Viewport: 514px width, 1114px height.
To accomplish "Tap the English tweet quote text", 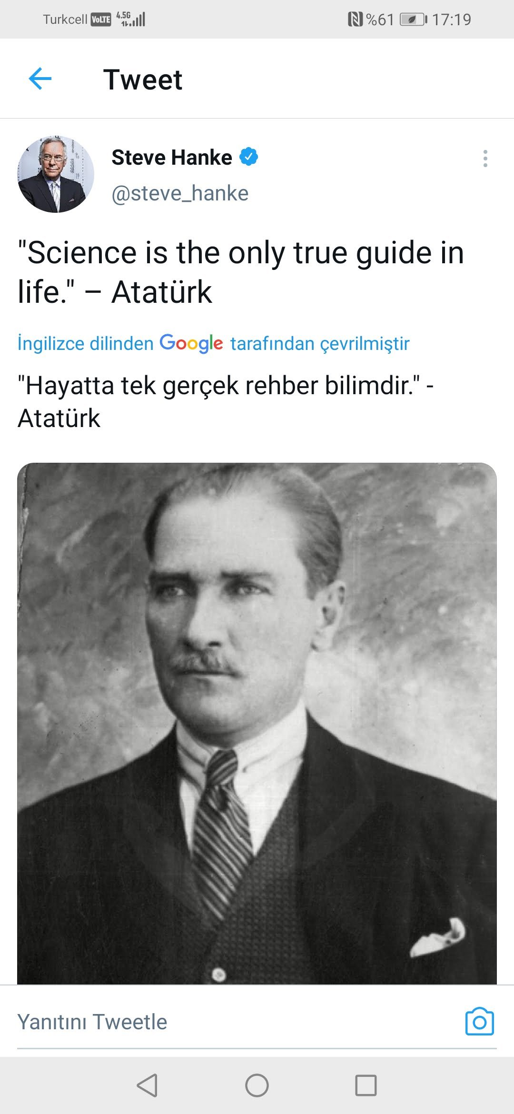I will 241,272.
